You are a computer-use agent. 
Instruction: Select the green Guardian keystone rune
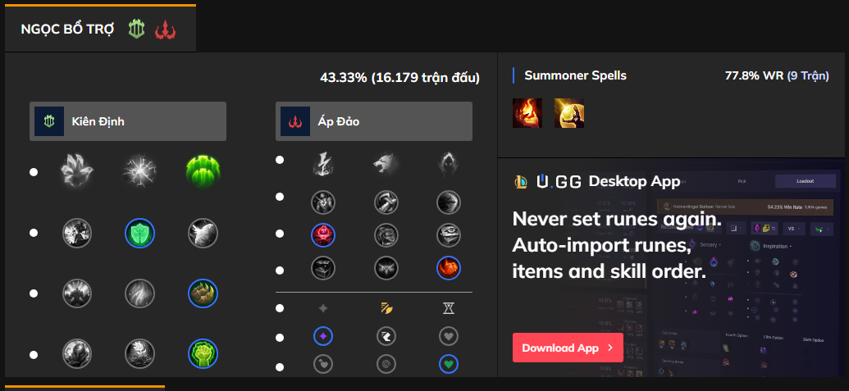203,170
